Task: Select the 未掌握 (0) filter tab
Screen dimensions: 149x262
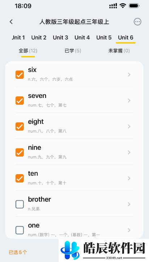Action: click(119, 51)
